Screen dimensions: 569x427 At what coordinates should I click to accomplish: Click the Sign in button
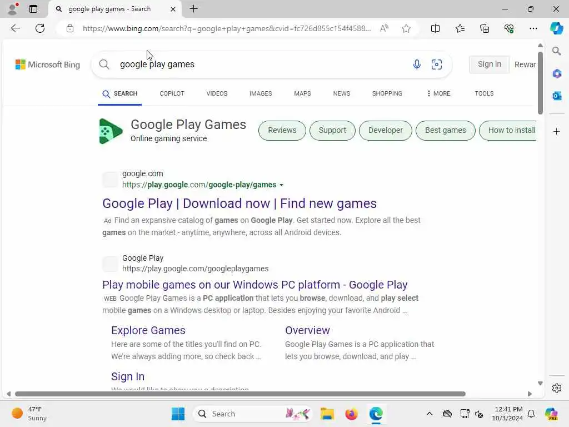point(489,64)
